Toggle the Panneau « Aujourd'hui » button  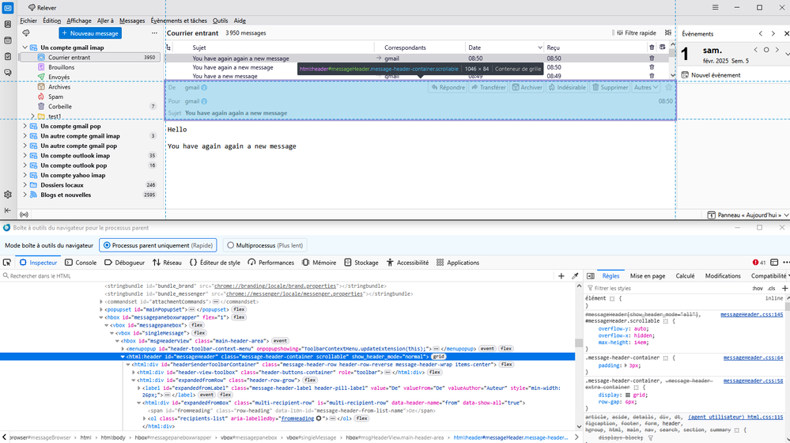[x=747, y=215]
